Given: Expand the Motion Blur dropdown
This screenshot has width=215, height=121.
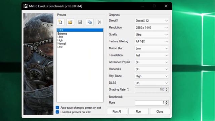Looking at the screenshot, I should click(152, 48).
